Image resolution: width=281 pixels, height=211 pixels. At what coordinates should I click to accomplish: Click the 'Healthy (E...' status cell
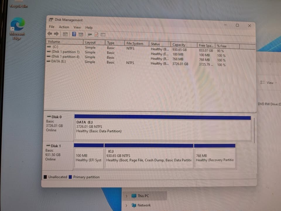[160, 54]
